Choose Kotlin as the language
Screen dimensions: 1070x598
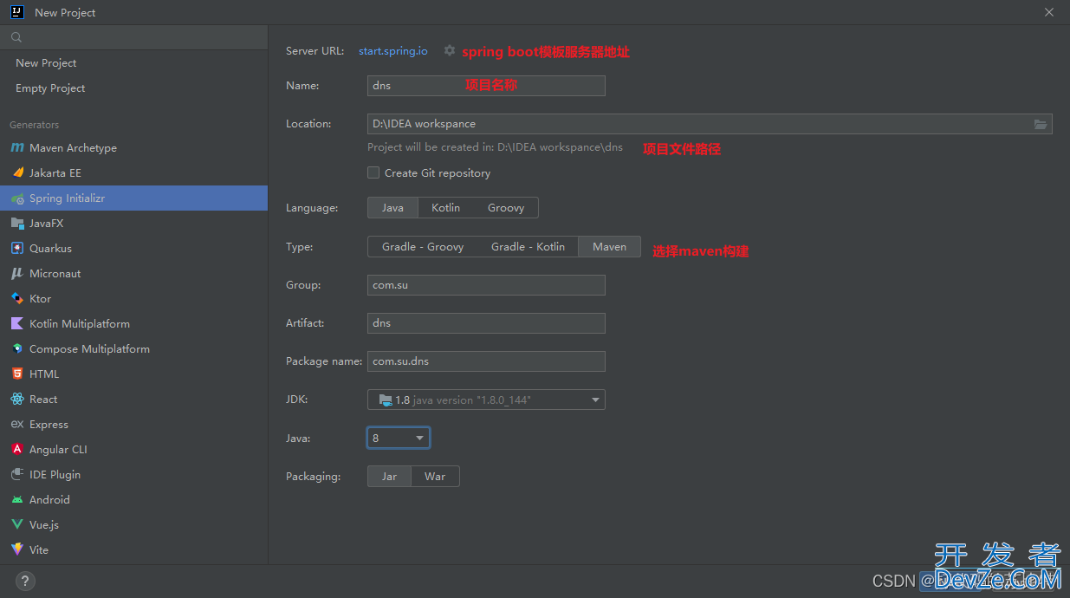[x=446, y=208]
